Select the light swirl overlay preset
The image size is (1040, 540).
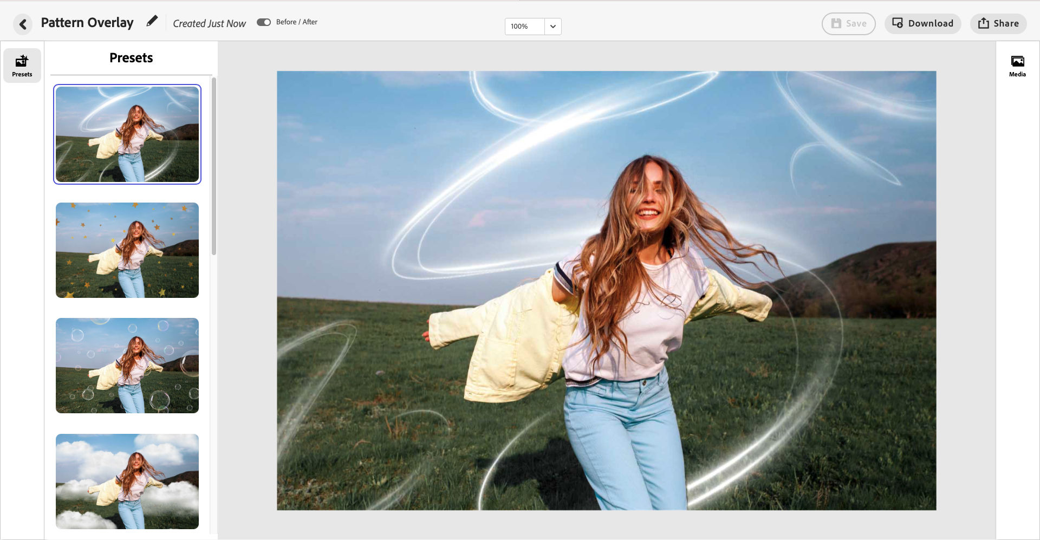[x=127, y=134]
